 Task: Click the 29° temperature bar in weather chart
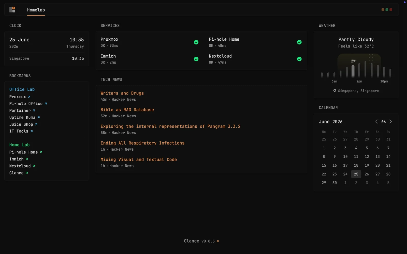tap(353, 71)
